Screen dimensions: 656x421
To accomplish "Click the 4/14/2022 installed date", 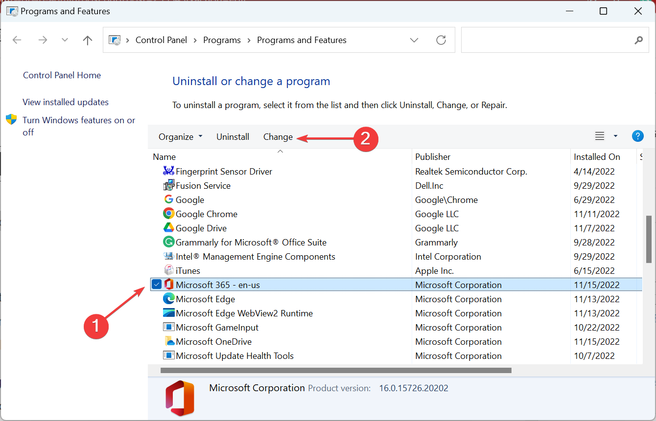I will point(594,172).
